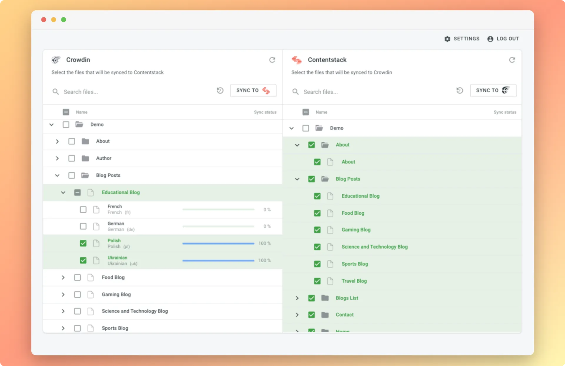Click the Blogs List folder icon

325,298
